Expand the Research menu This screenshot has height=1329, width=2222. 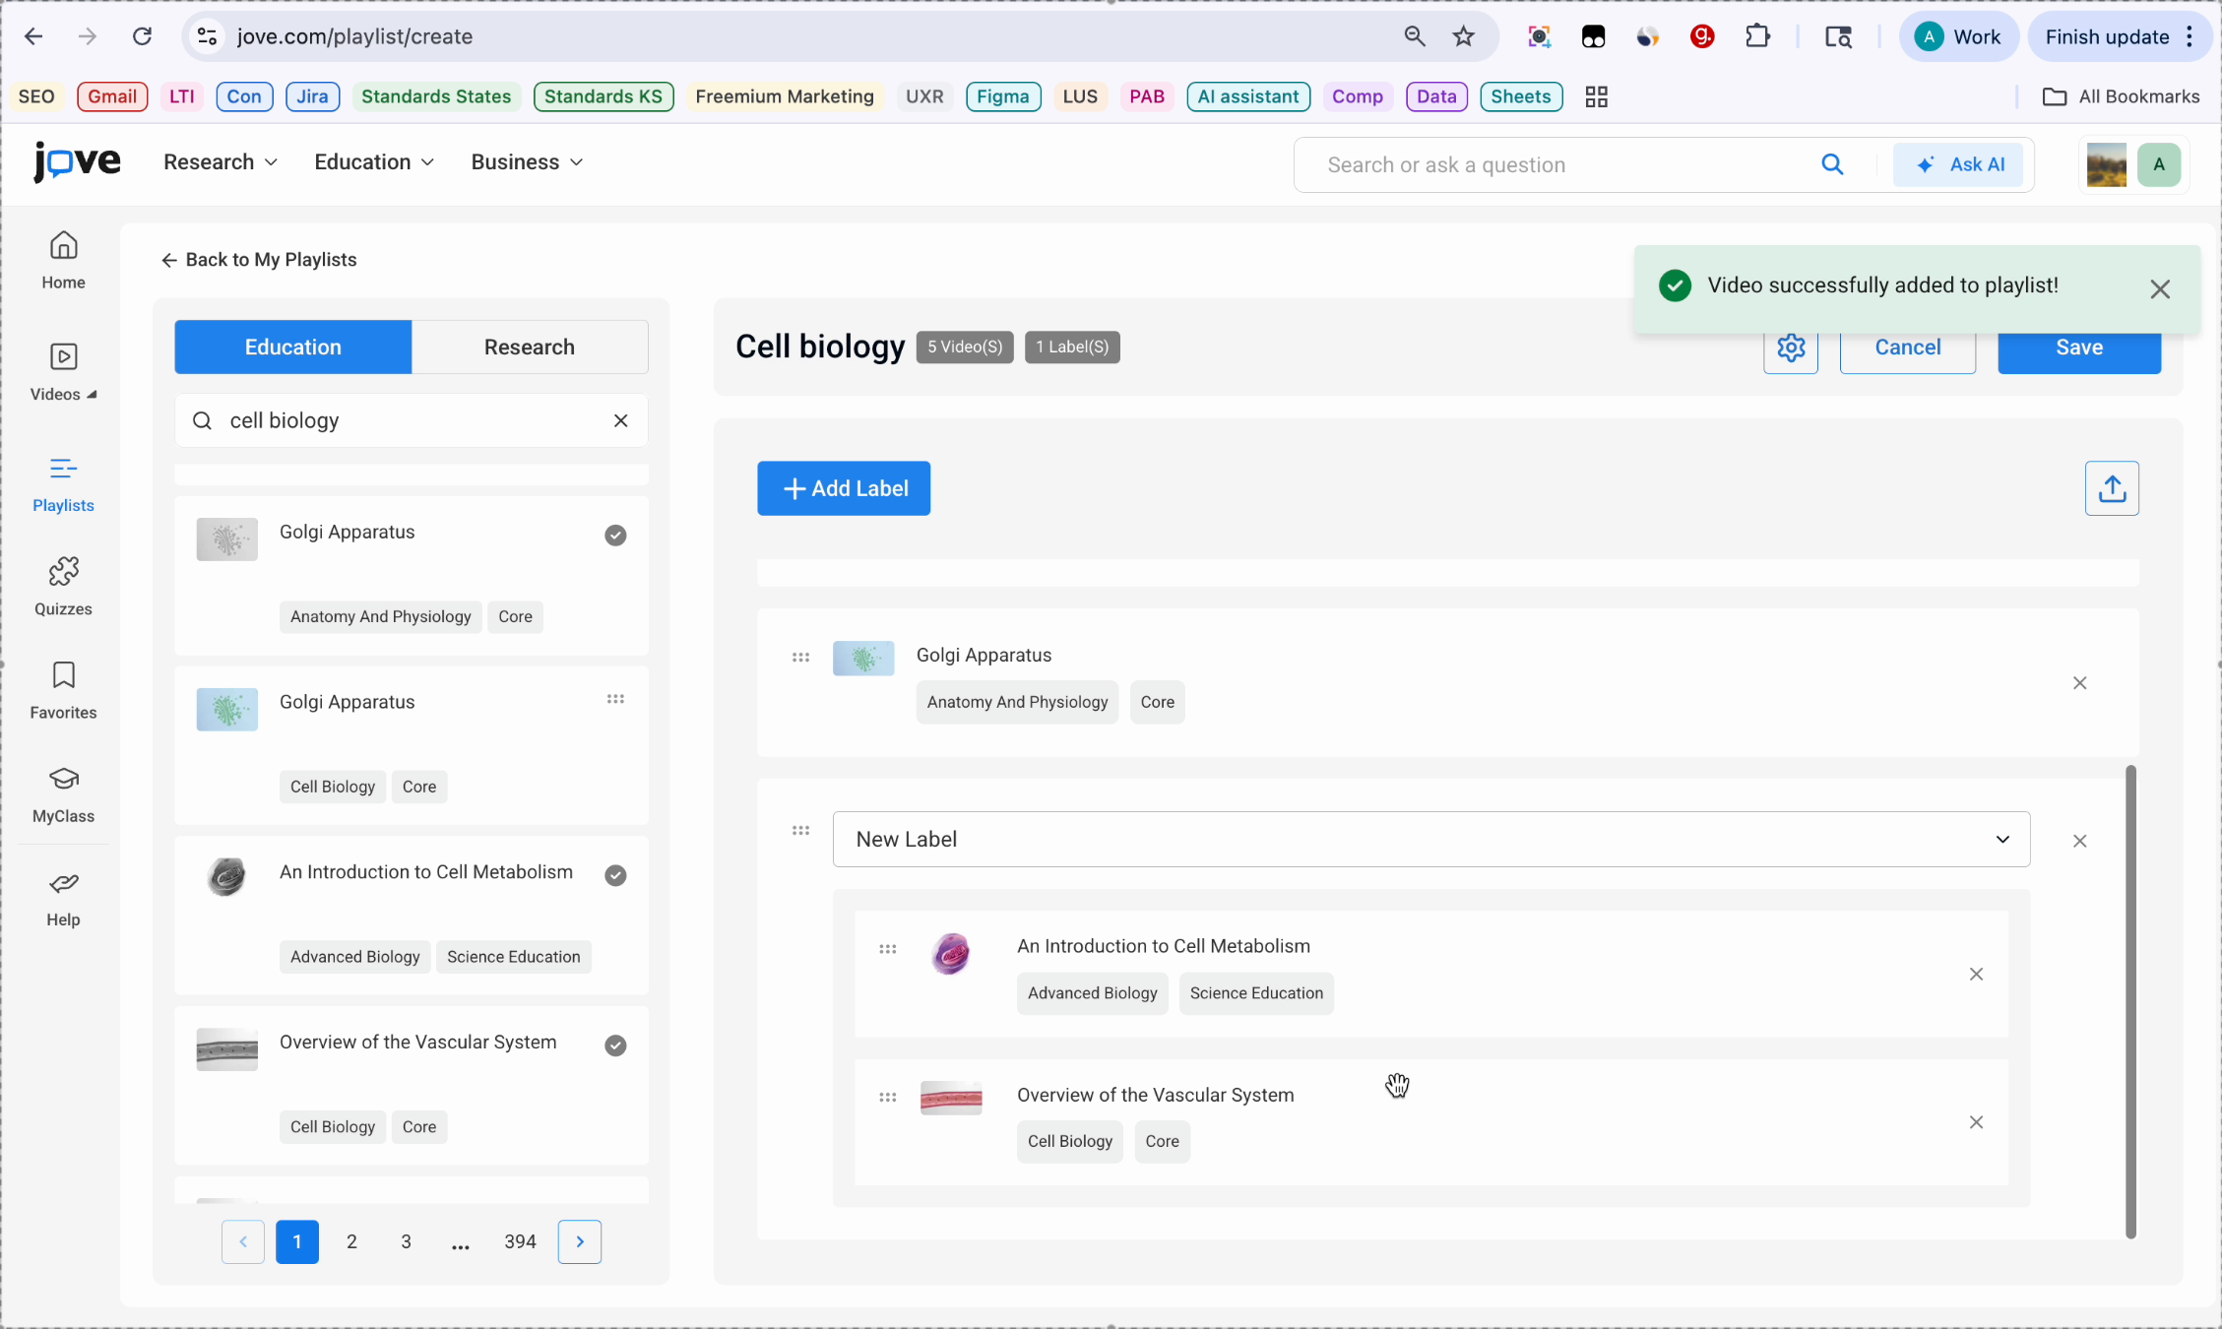point(221,162)
